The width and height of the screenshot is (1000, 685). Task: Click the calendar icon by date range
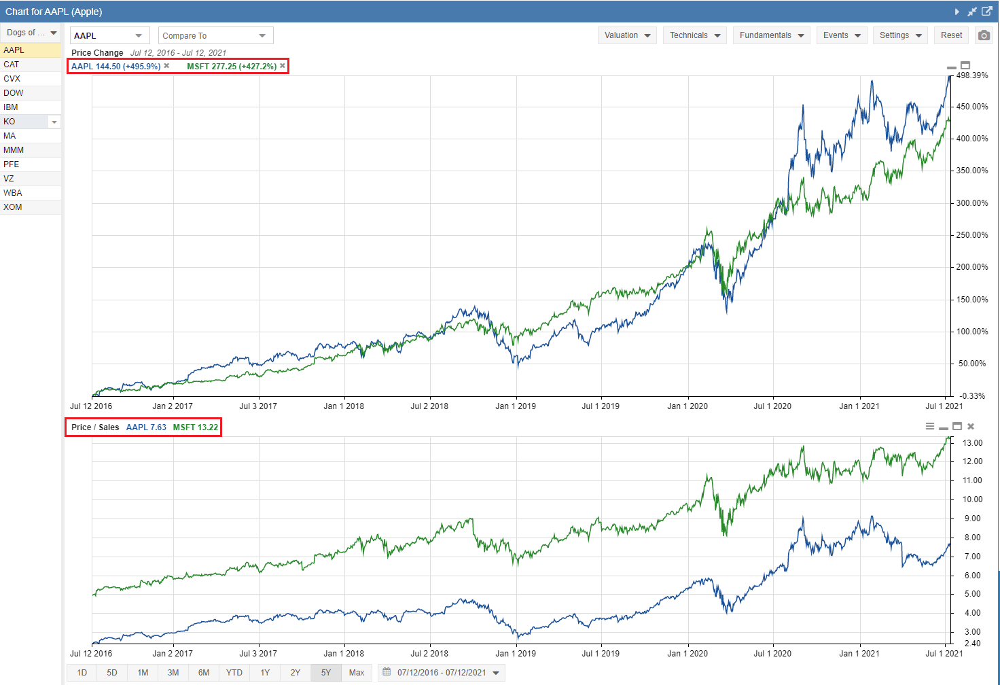387,672
